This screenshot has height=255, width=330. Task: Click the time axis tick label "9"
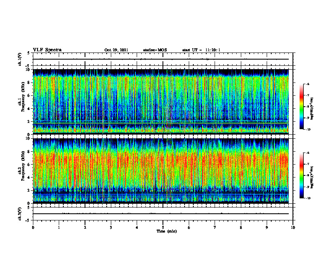click(x=267, y=227)
